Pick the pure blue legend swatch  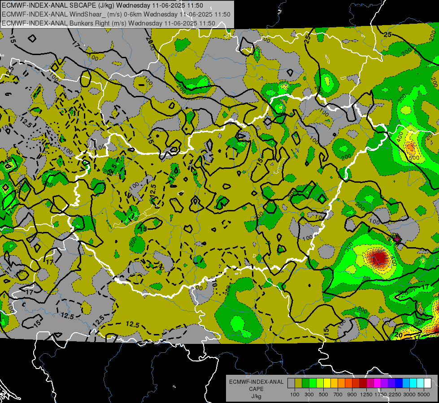(399, 383)
